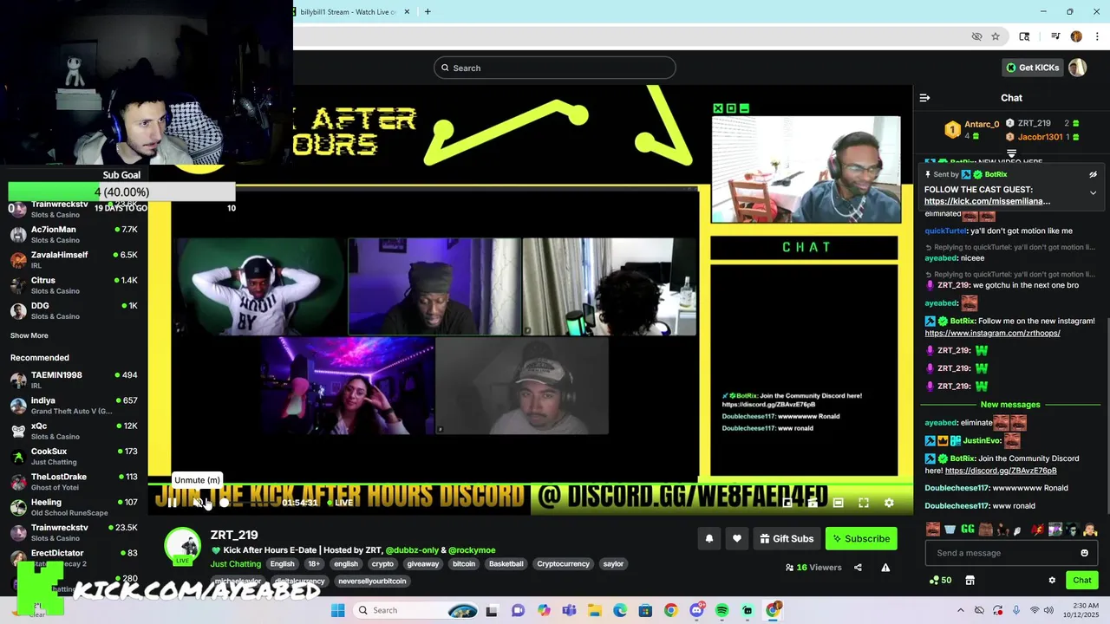
Task: Collapse the chat panel
Action: (924, 98)
